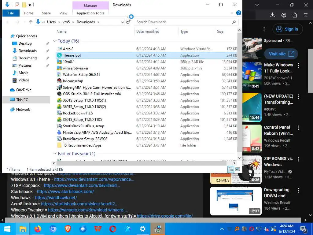Viewport: 313px width, 235px height.
Task: Refresh the Downloads folder view
Action: (x=128, y=22)
